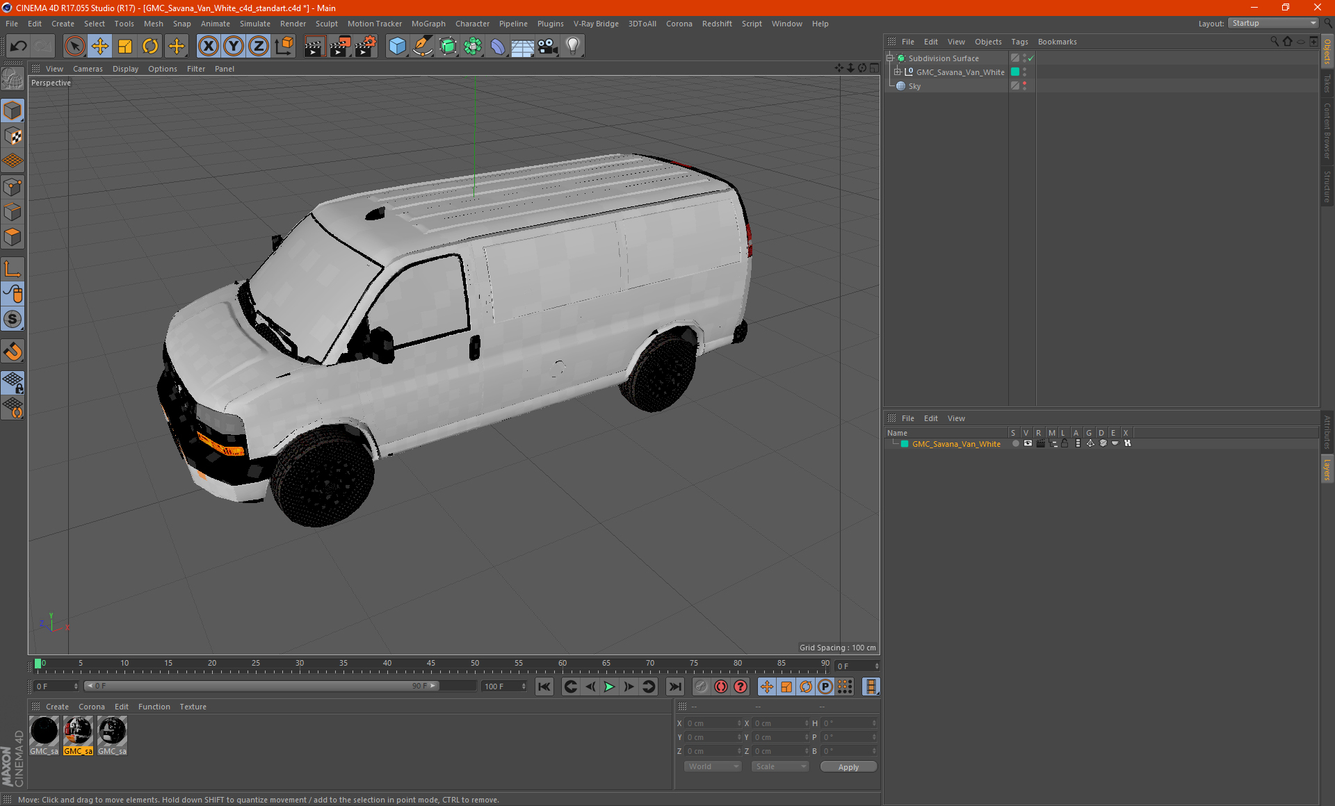This screenshot has height=806, width=1335.
Task: Switch to Model mode
Action: click(13, 110)
